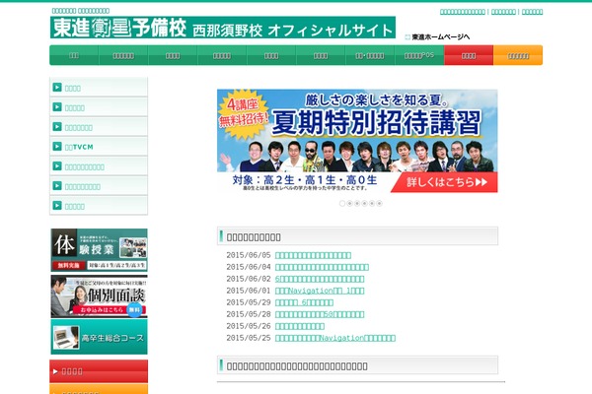The width and height of the screenshot is (592, 394).
Task: Click the leftmost, longest link in the top-right header
Action: click(x=463, y=12)
